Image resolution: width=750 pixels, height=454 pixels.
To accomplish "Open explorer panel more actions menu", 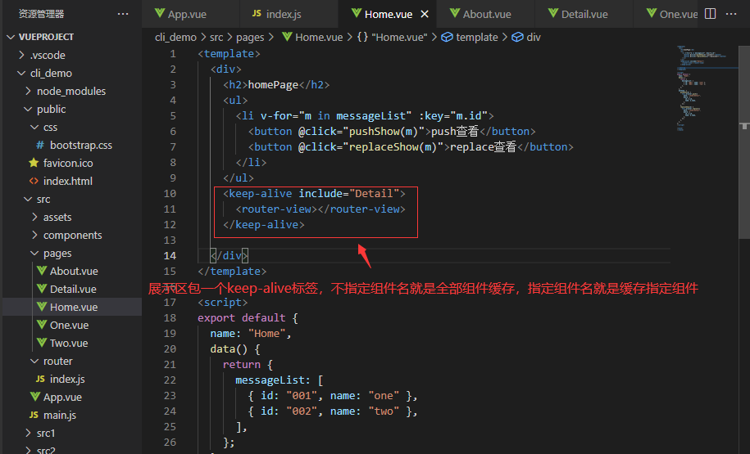I will click(123, 14).
